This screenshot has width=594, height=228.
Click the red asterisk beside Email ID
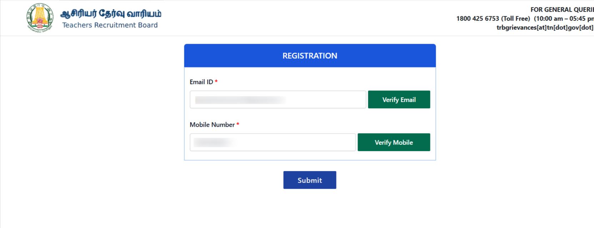pyautogui.click(x=216, y=82)
